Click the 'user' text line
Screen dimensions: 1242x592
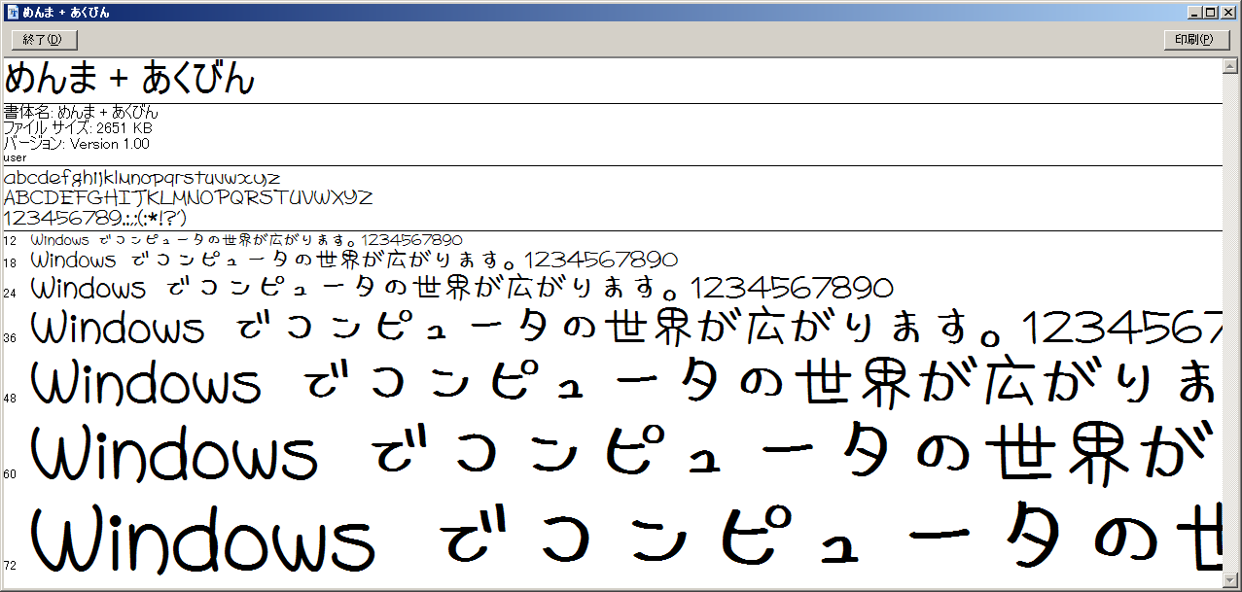[15, 157]
